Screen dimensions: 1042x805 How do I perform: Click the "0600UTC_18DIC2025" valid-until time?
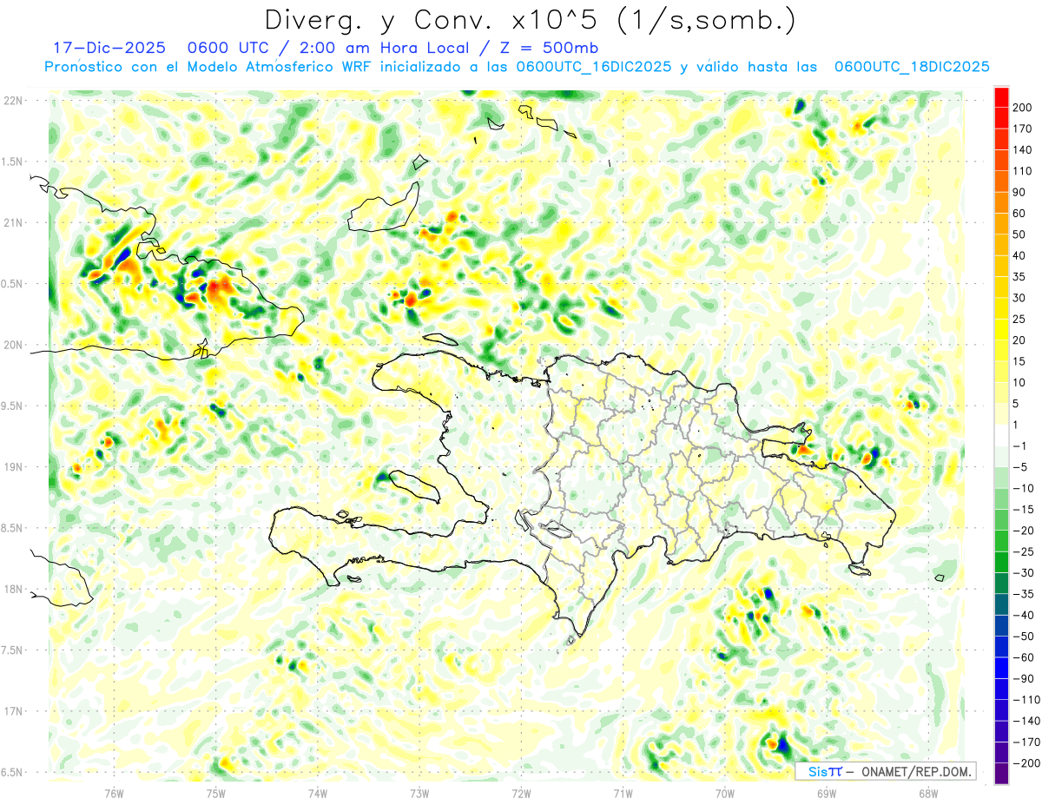click(912, 67)
